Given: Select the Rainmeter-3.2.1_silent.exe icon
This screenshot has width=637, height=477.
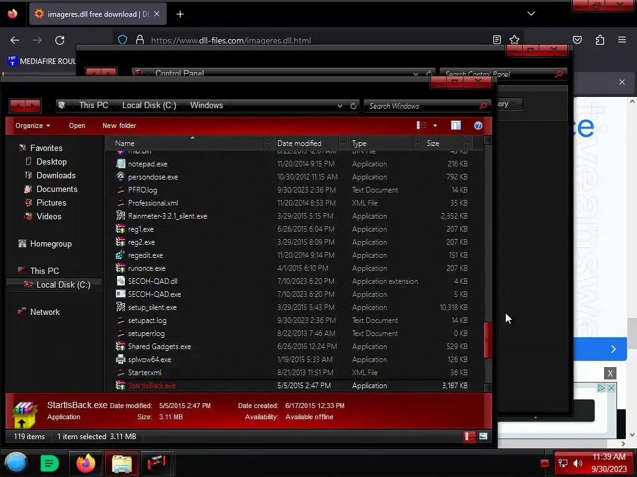Looking at the screenshot, I should pos(121,216).
